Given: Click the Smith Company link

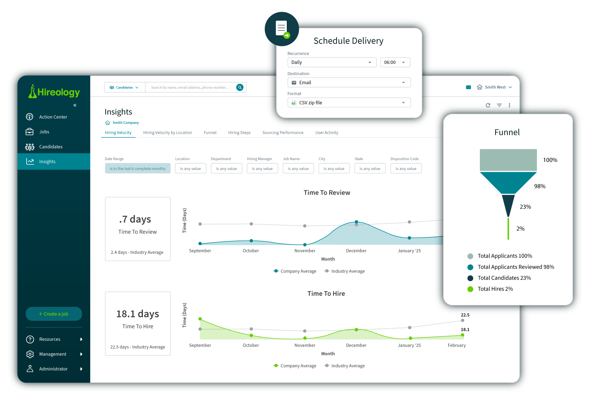Looking at the screenshot, I should tap(126, 123).
